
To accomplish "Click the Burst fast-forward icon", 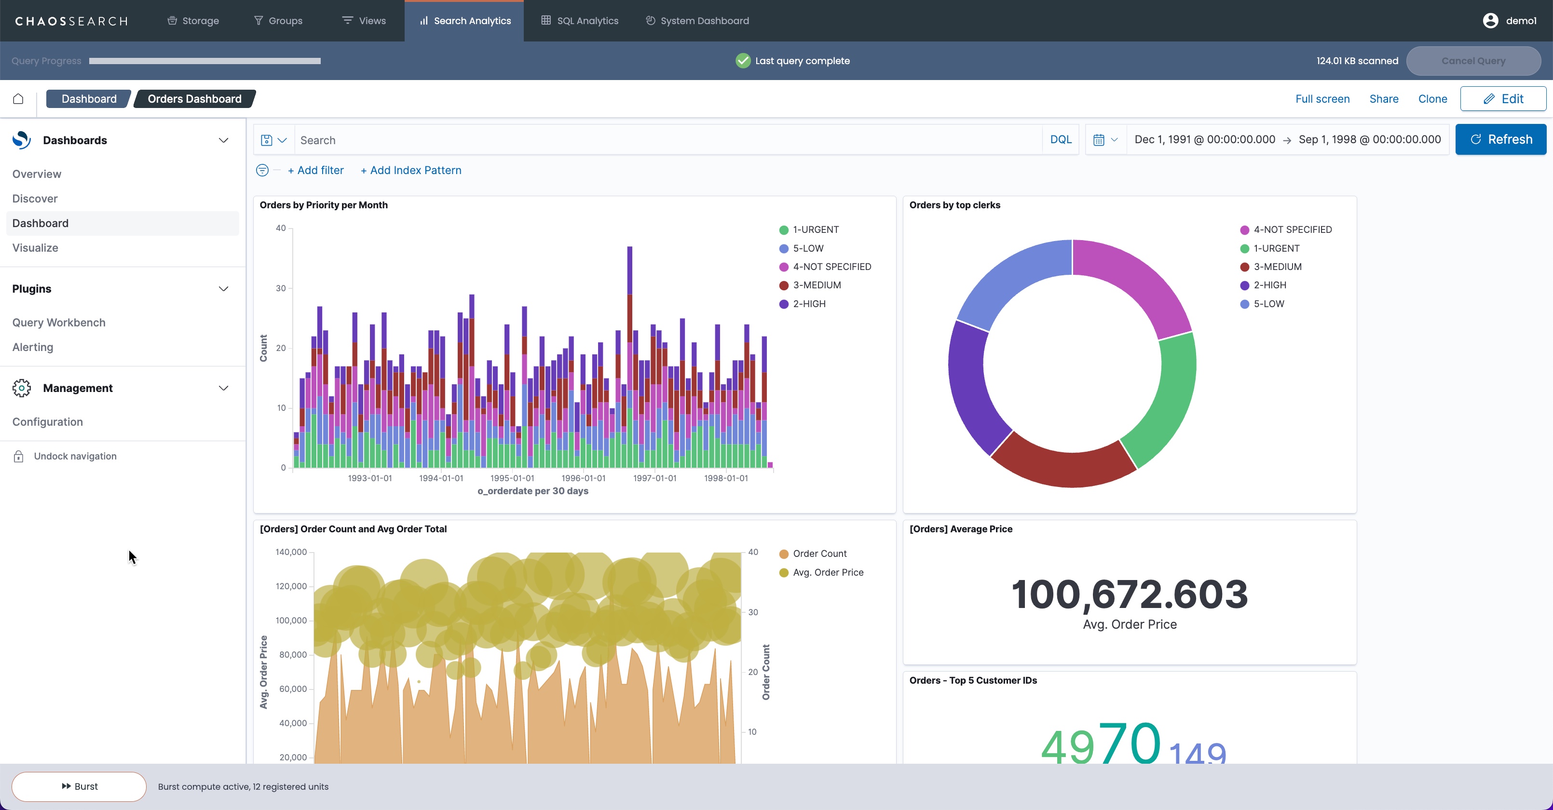I will tap(67, 786).
